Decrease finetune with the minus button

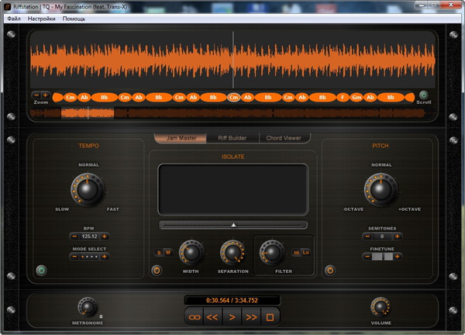pos(367,257)
